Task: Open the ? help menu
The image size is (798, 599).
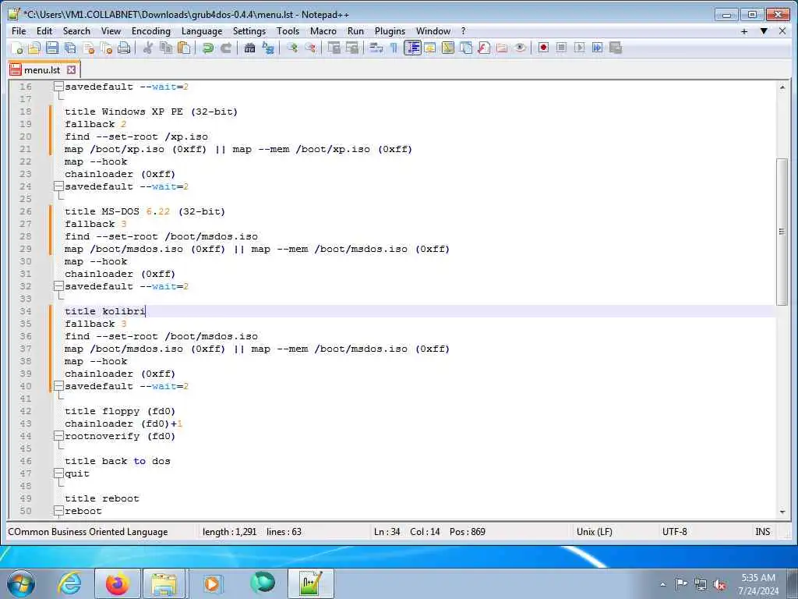Action: [x=463, y=31]
